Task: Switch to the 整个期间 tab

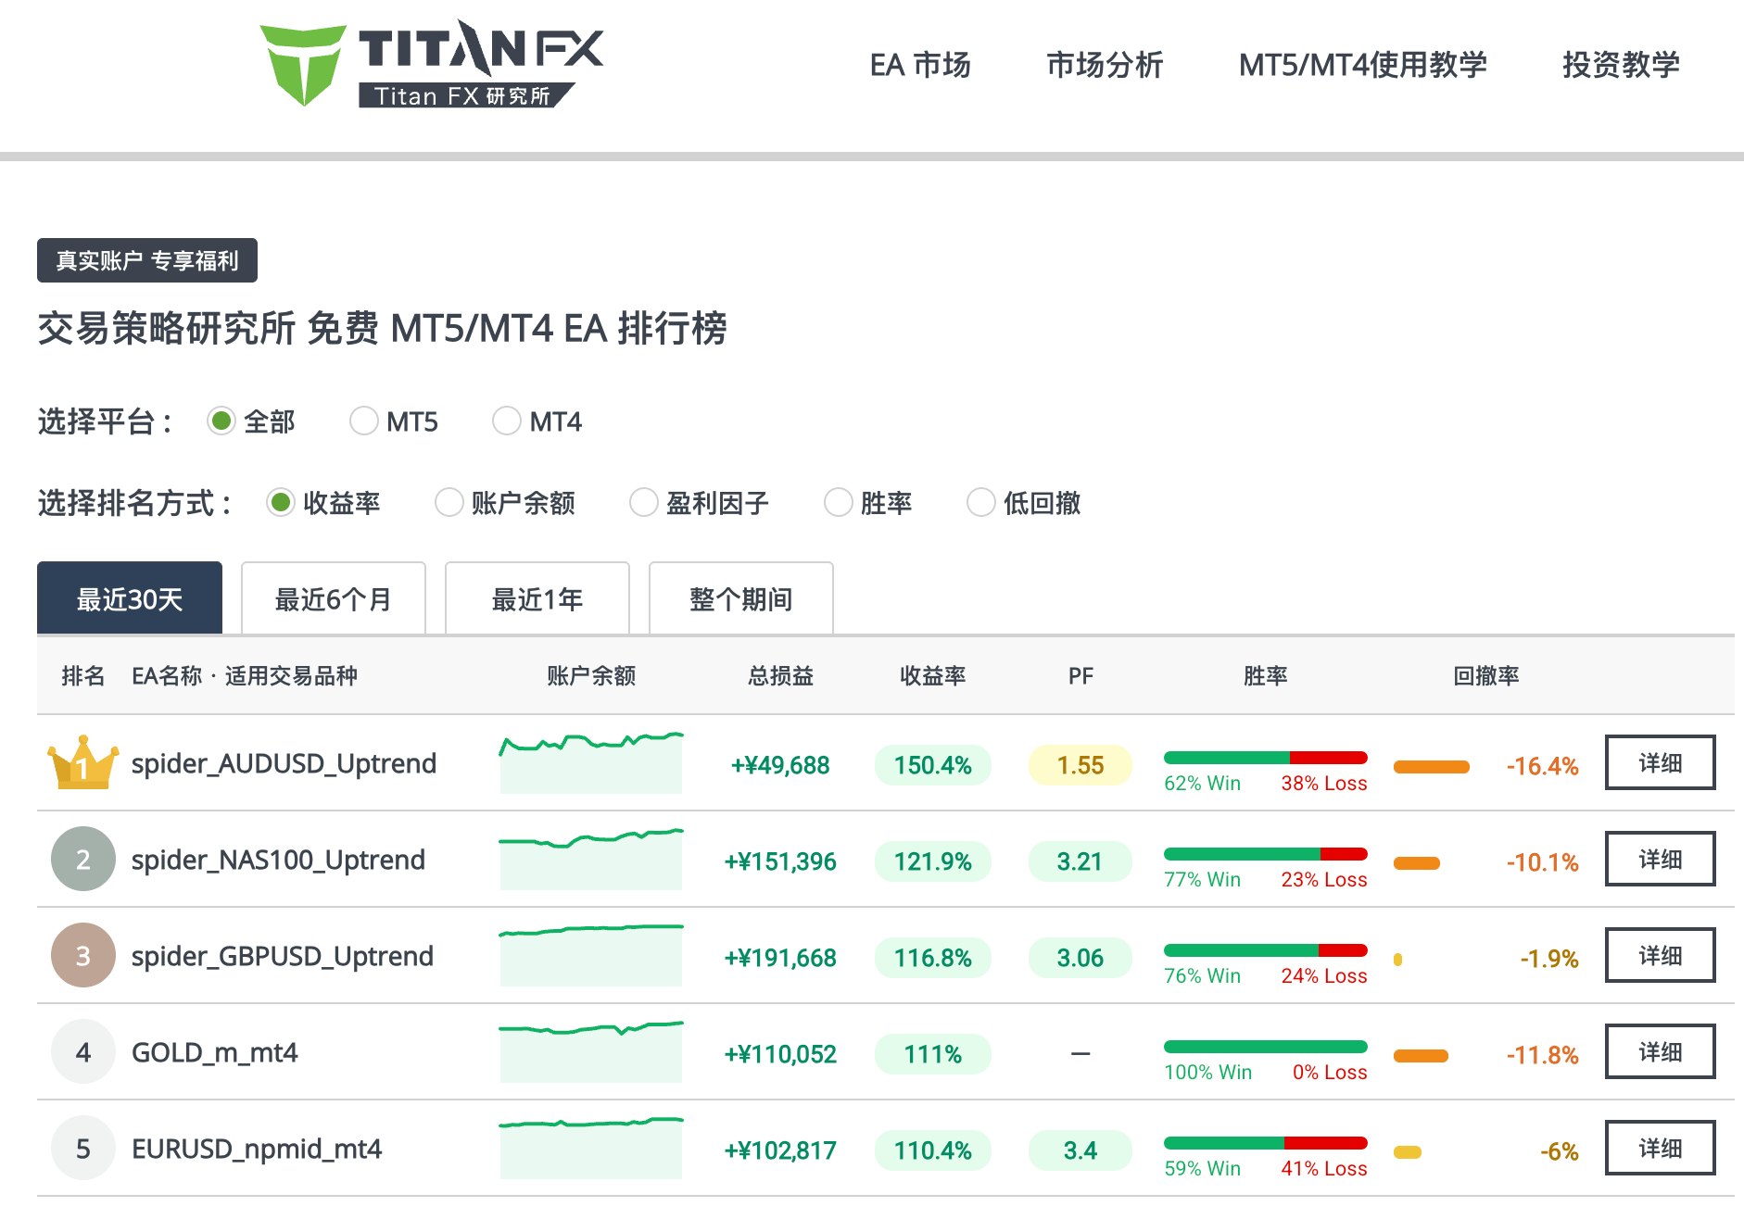Action: (x=740, y=599)
